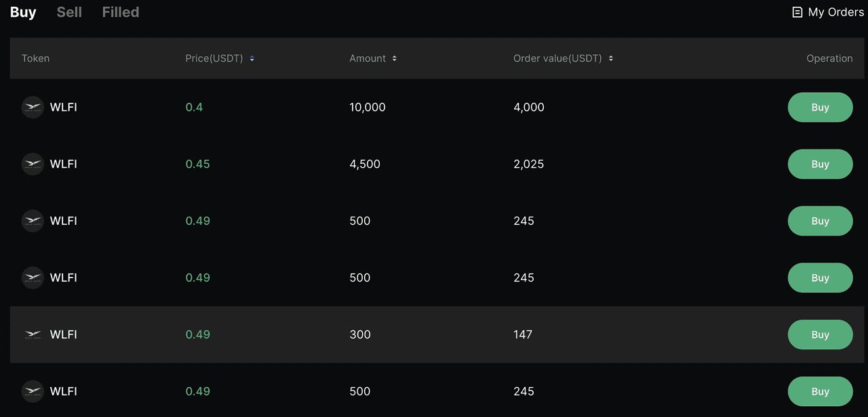
Task: Sort by the Price(USDT) sort arrows icon
Action: (x=252, y=59)
